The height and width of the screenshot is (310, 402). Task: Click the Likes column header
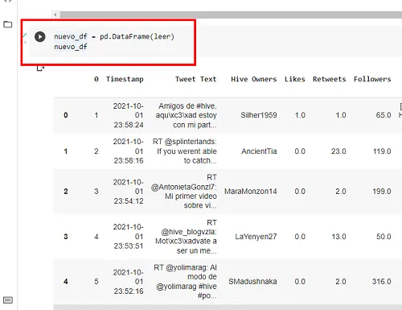click(295, 79)
